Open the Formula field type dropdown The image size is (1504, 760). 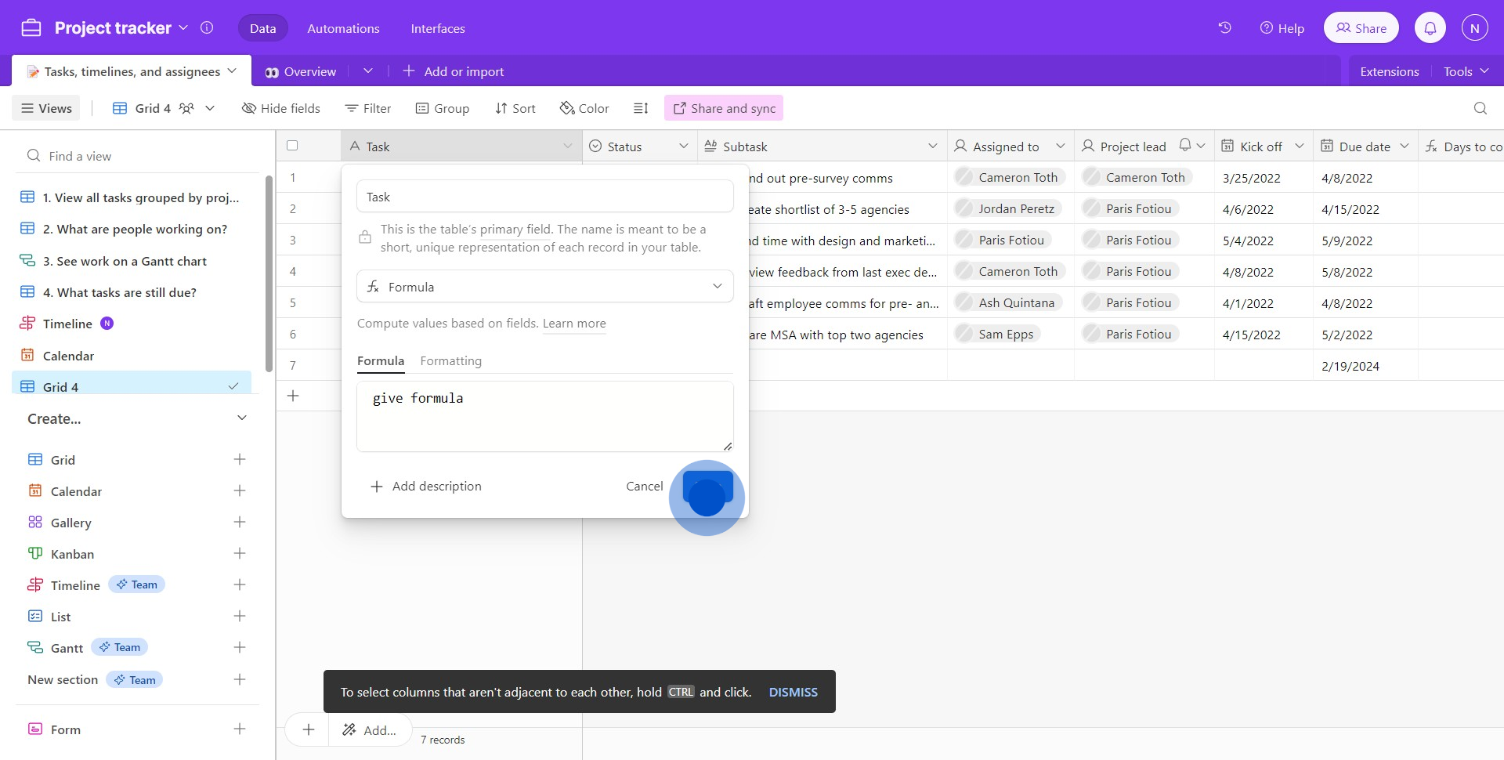pyautogui.click(x=544, y=287)
